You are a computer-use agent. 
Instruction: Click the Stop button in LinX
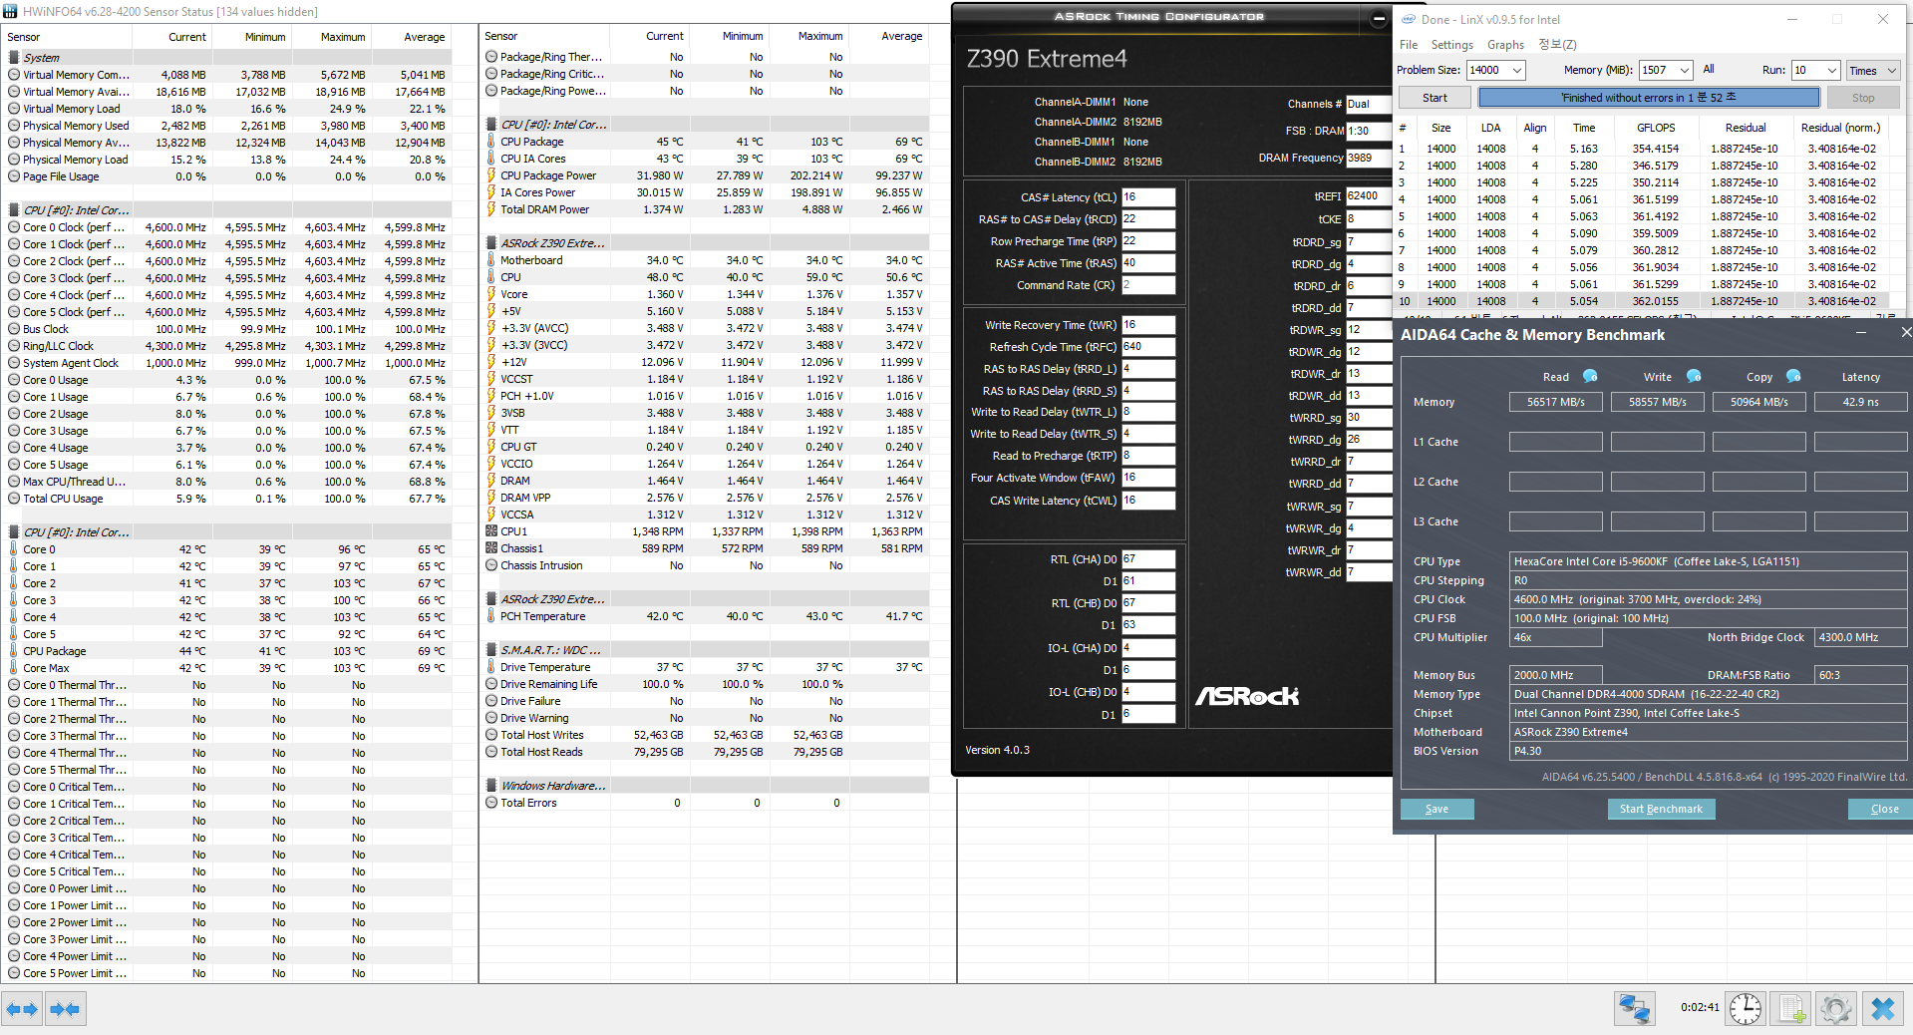pos(1863,98)
